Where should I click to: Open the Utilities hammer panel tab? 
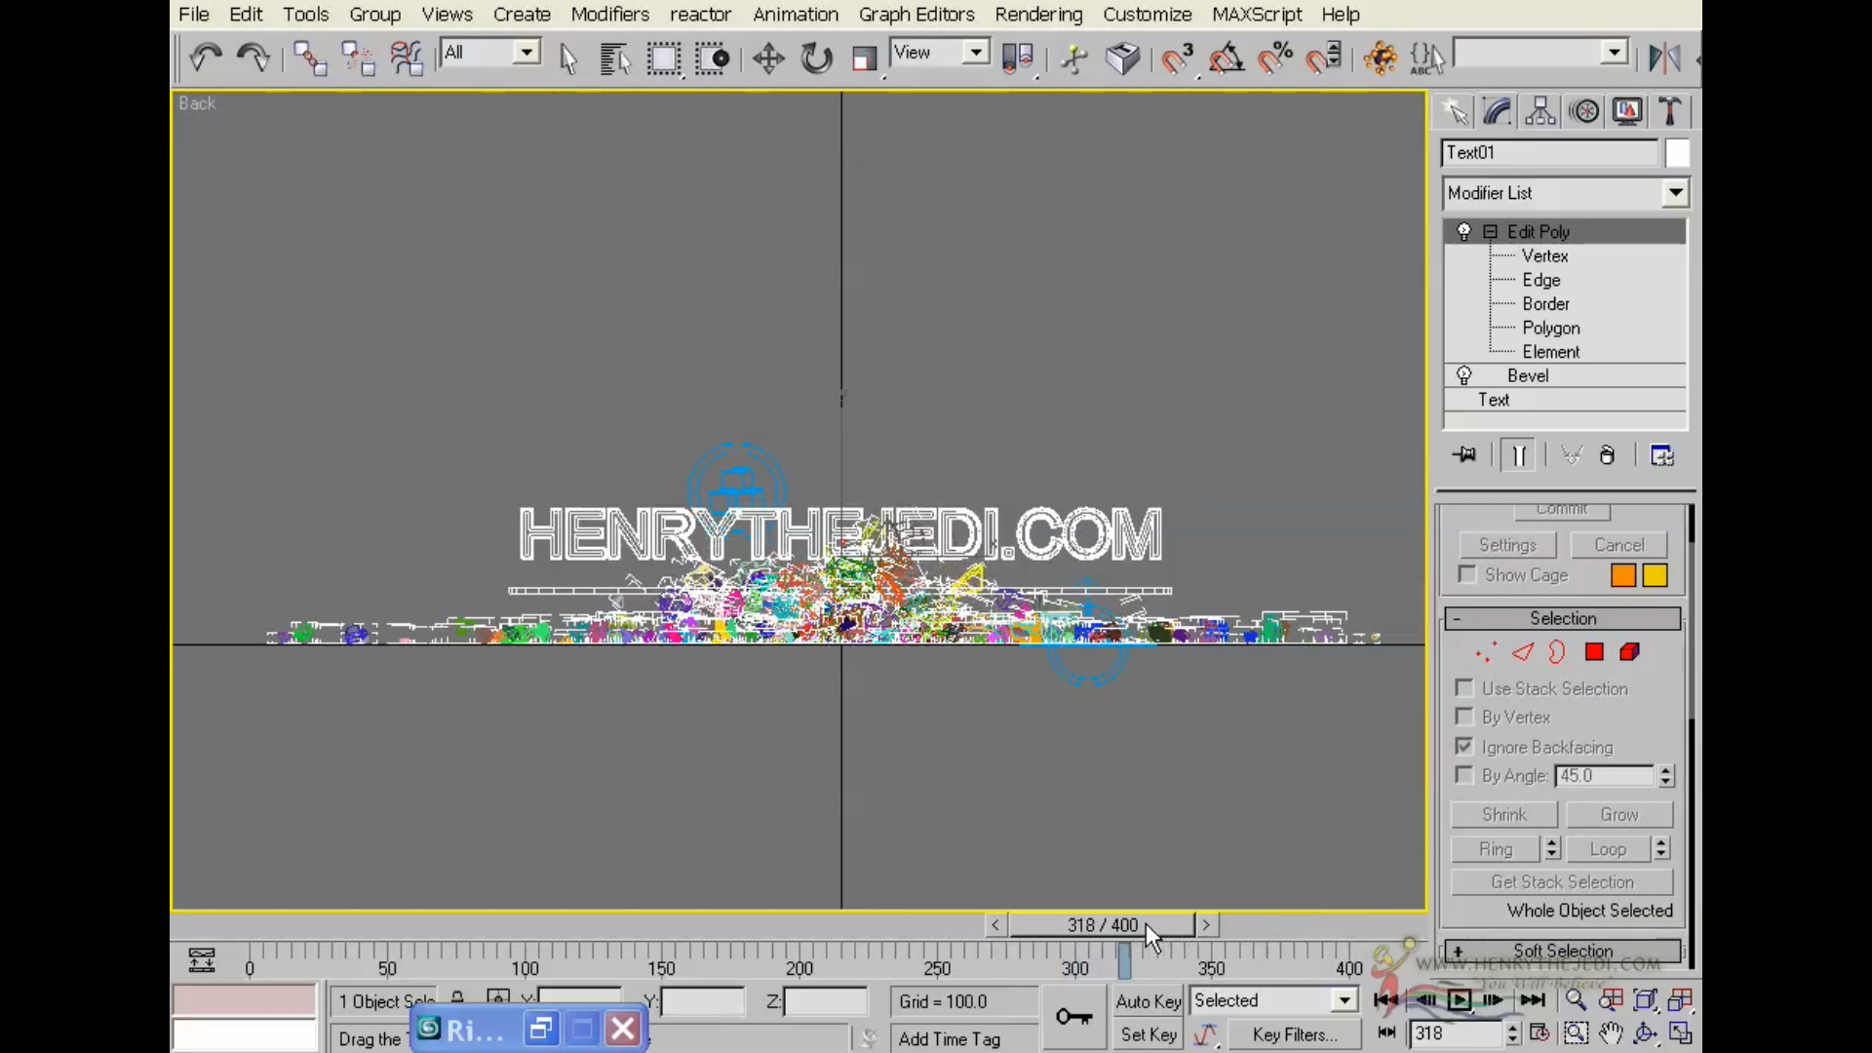pos(1670,112)
